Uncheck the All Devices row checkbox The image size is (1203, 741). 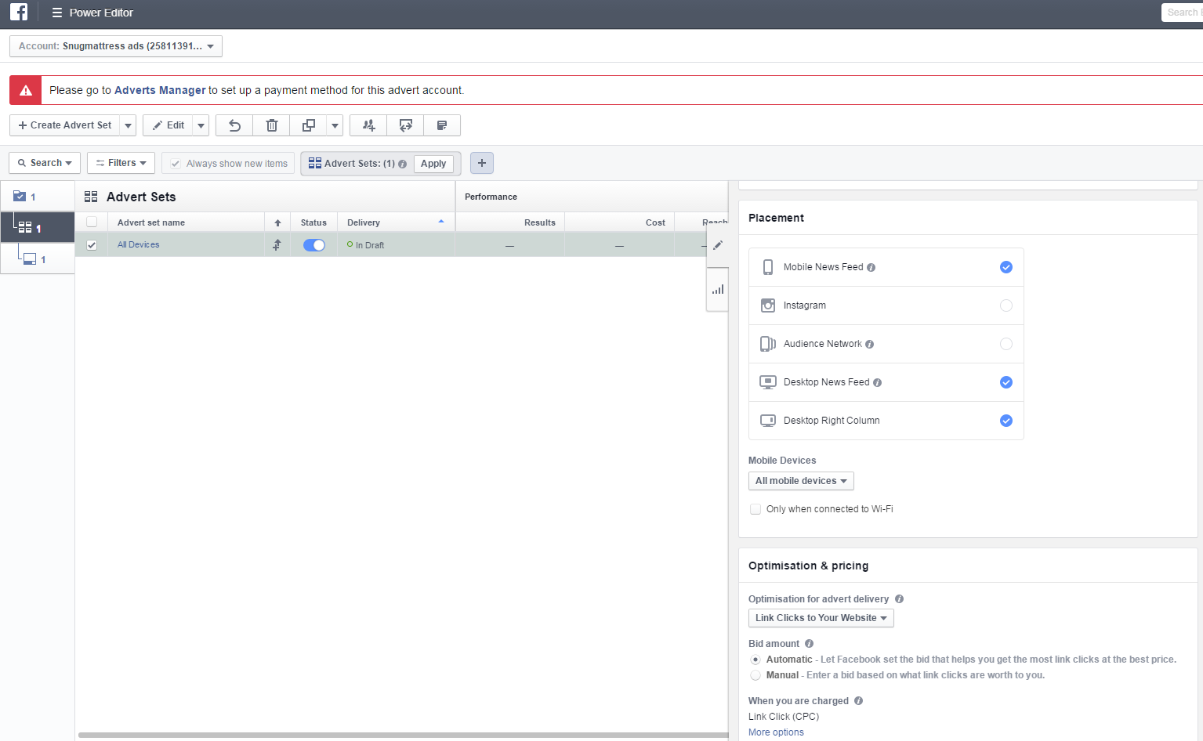tap(92, 245)
